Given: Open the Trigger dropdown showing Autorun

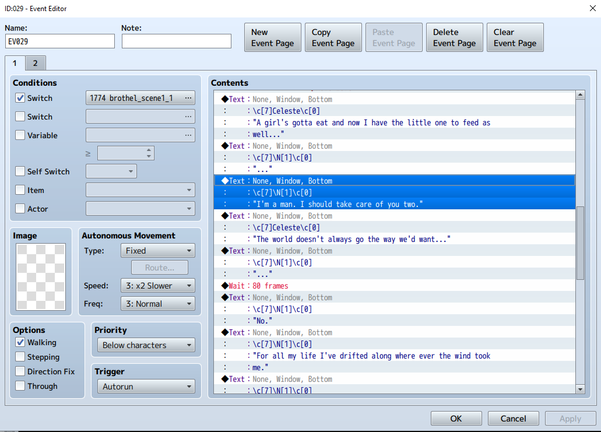Looking at the screenshot, I should pos(146,387).
